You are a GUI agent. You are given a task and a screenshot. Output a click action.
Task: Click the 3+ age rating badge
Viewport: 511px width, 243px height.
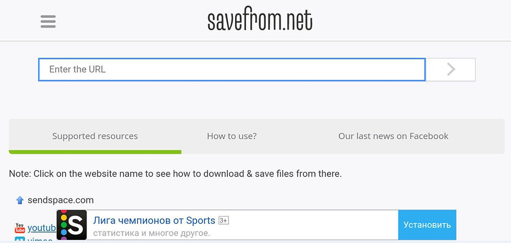pyautogui.click(x=224, y=221)
